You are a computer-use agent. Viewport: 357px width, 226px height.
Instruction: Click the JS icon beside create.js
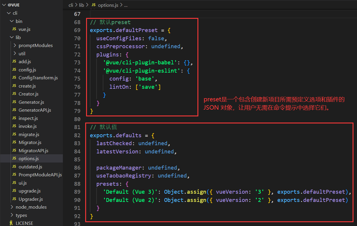14,86
